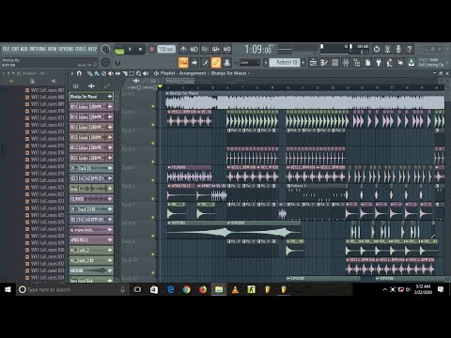Select the Slice tool in Playlist toolbar
This screenshot has width=451, height=338.
(x=125, y=73)
